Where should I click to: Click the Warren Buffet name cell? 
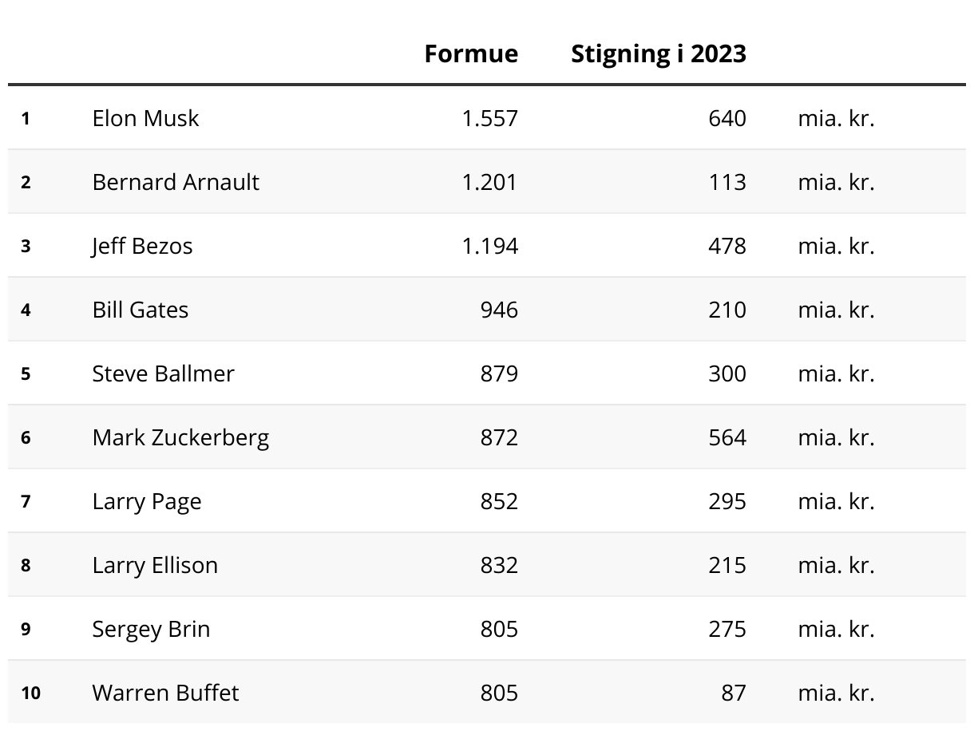pyautogui.click(x=165, y=693)
